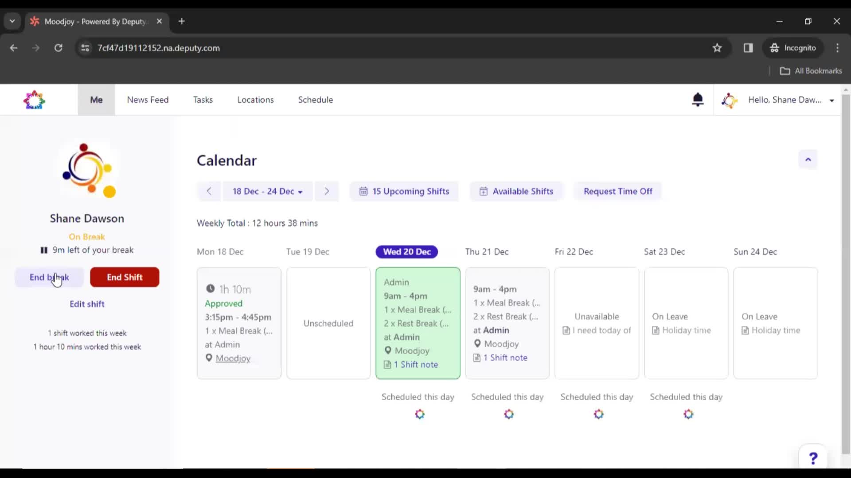Viewport: 851px width, 478px height.
Task: Click the Scheduled this day icon under Thursday
Action: 509,414
